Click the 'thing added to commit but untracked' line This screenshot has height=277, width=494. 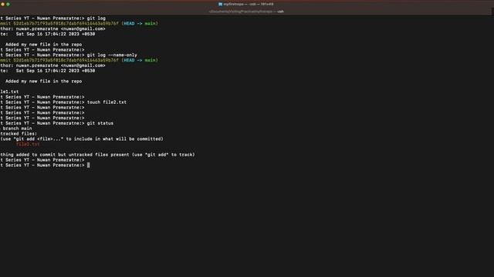tap(98, 155)
